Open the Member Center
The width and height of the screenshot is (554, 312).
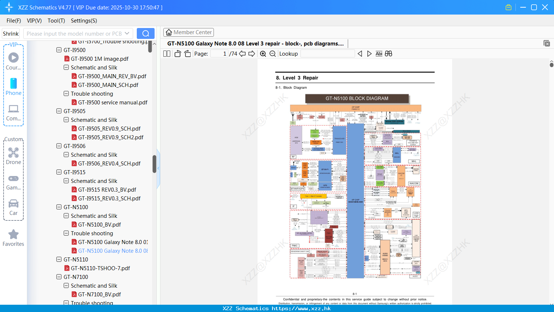coord(188,32)
